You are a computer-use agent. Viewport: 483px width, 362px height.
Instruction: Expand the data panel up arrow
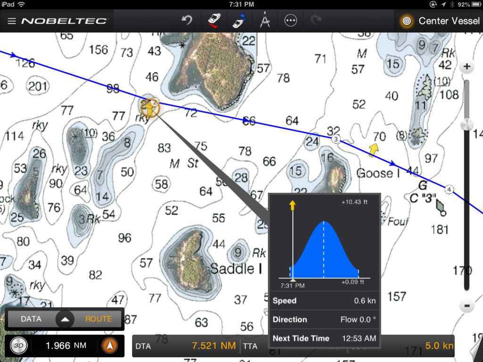[x=65, y=319]
